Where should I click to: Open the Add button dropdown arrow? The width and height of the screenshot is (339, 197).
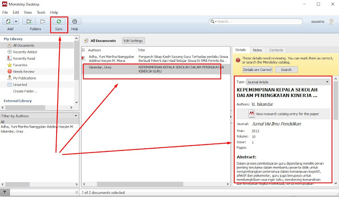pos(16,21)
